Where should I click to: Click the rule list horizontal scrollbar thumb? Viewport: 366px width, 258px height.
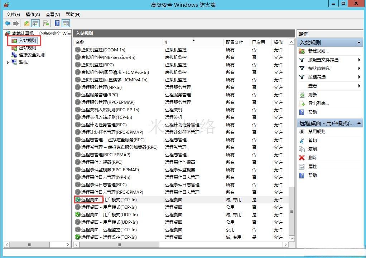(119, 244)
